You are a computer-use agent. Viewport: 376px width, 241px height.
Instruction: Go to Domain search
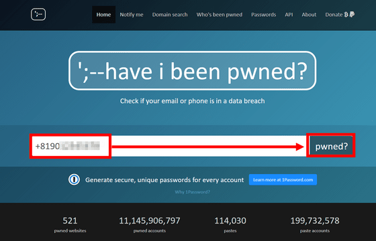coord(170,15)
